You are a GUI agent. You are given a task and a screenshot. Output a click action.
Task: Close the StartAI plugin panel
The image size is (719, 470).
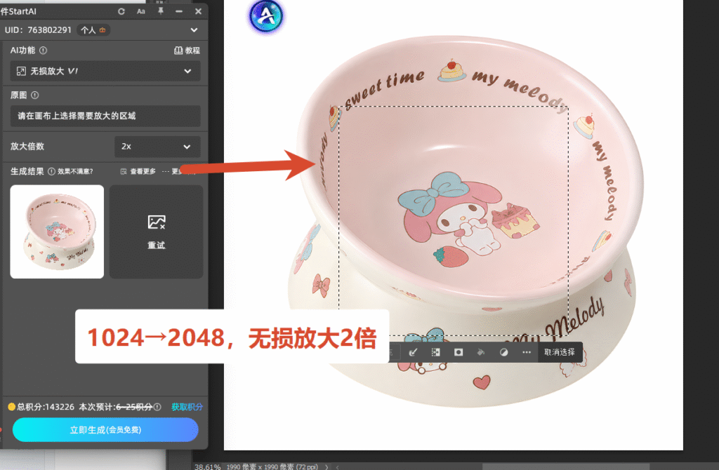[x=198, y=11]
